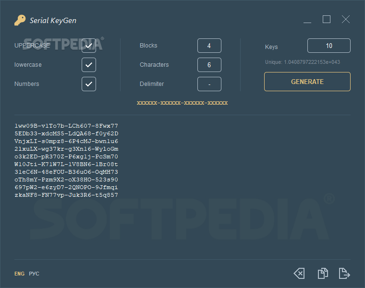Image resolution: width=365 pixels, height=288 pixels.
Task: Focus the Blocks number field
Action: (x=209, y=46)
